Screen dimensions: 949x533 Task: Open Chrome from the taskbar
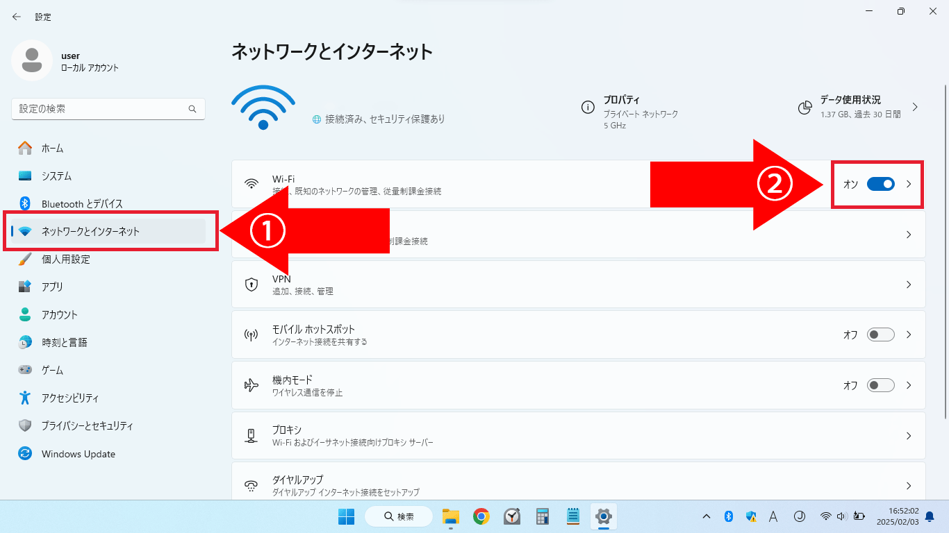tap(481, 516)
